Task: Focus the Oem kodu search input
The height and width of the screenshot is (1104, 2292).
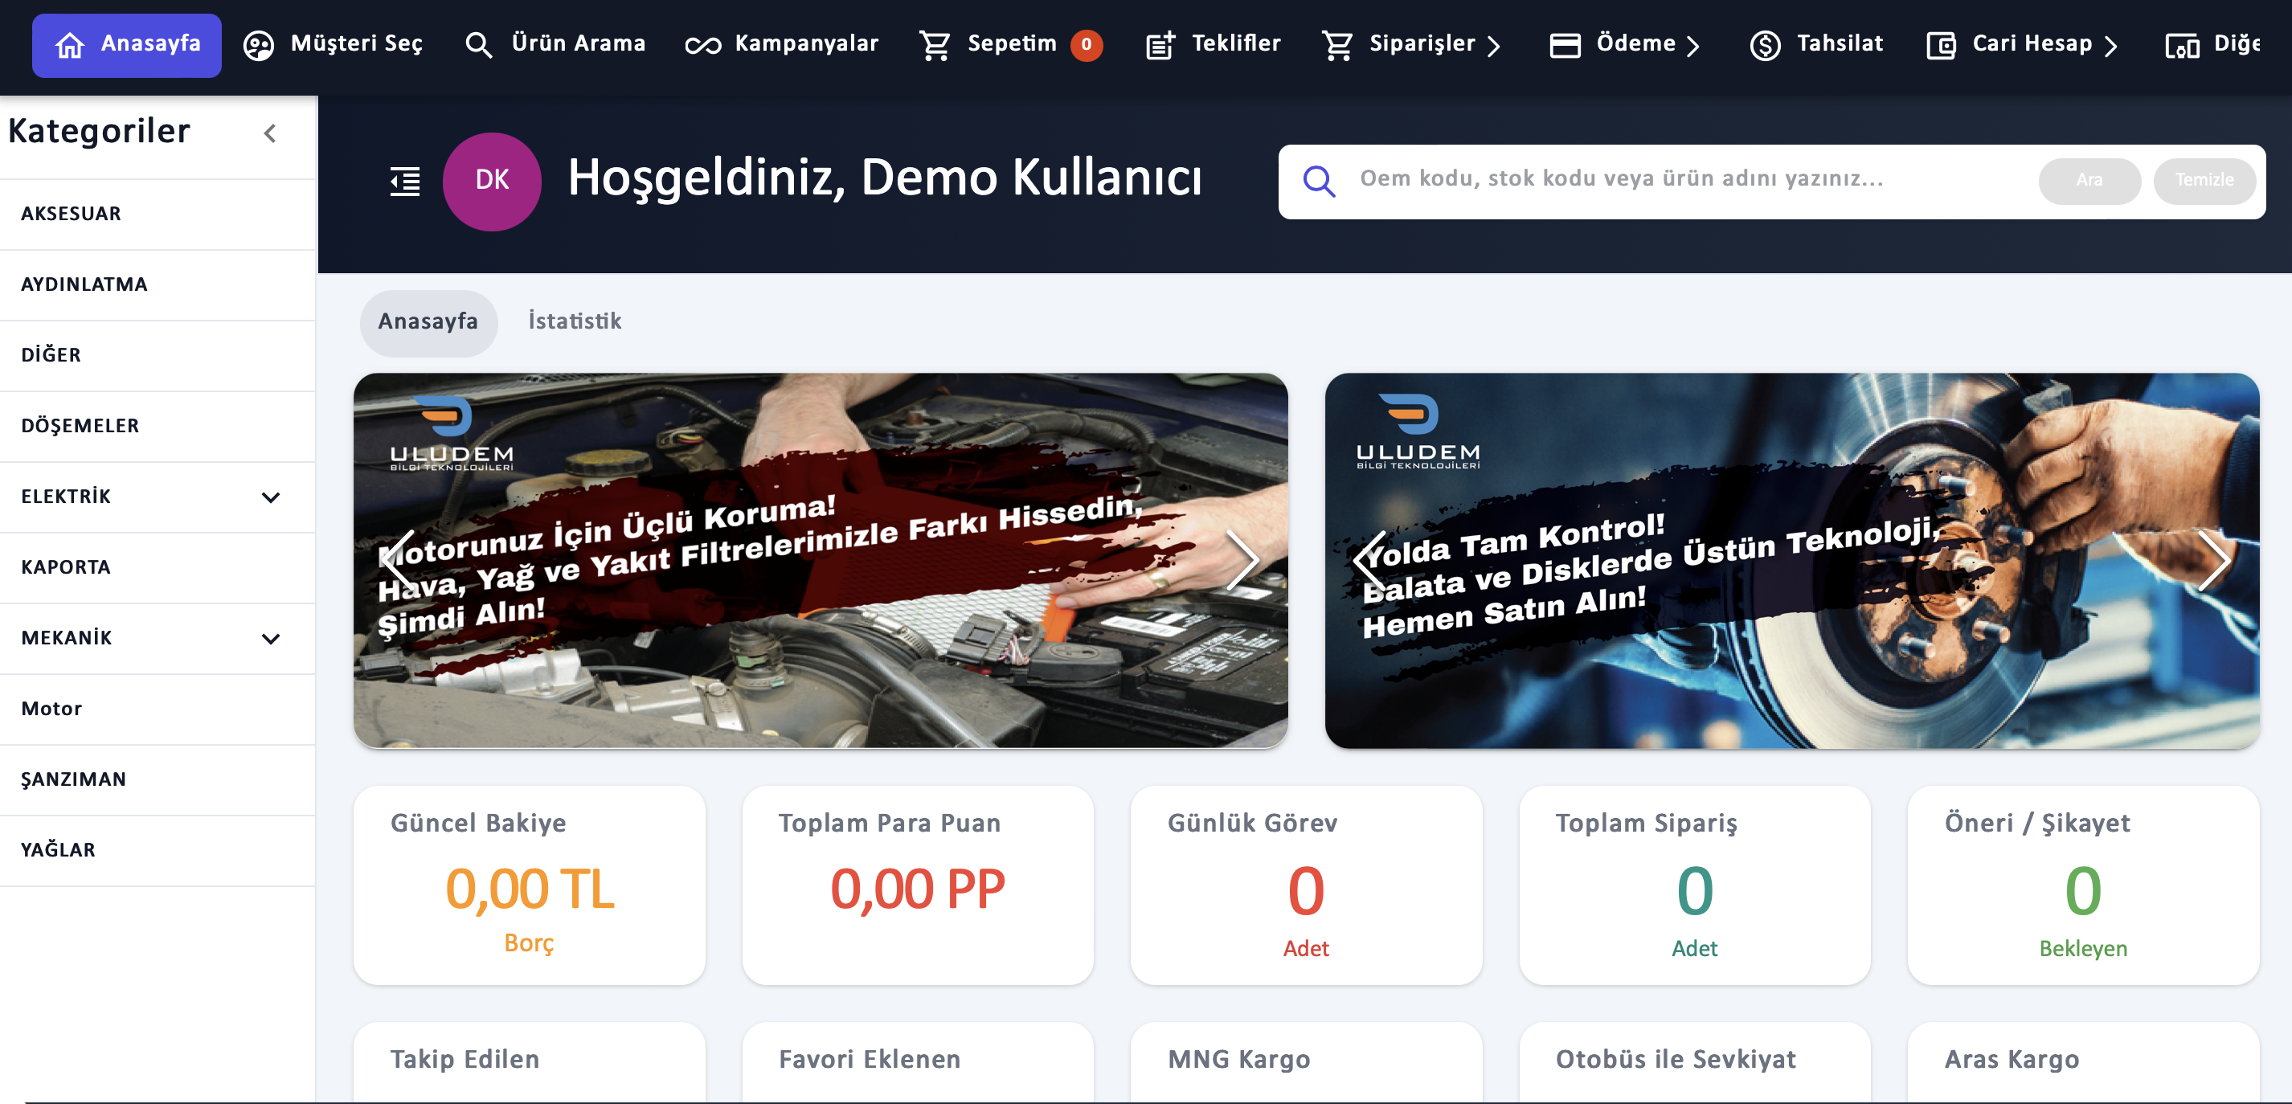Action: pyautogui.click(x=1691, y=181)
